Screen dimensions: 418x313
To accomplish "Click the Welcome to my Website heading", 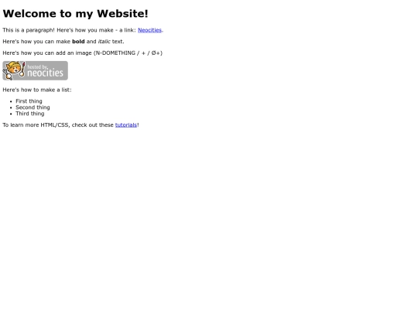I will click(75, 14).
